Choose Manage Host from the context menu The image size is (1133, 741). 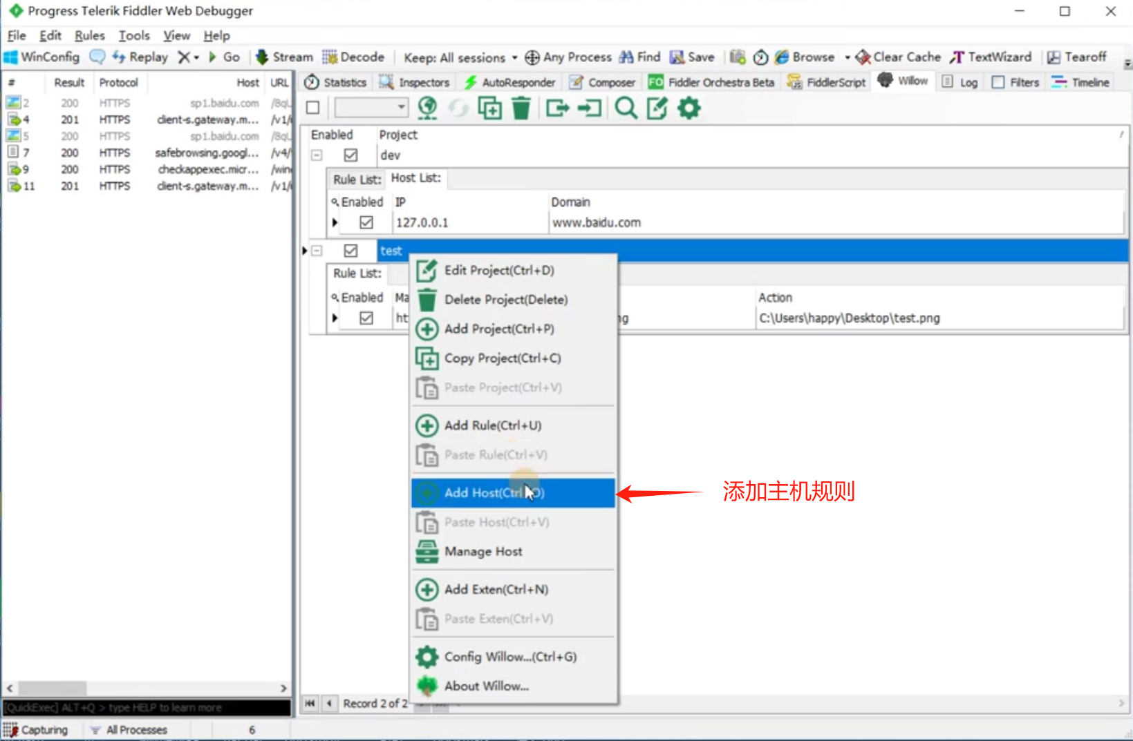click(x=513, y=552)
